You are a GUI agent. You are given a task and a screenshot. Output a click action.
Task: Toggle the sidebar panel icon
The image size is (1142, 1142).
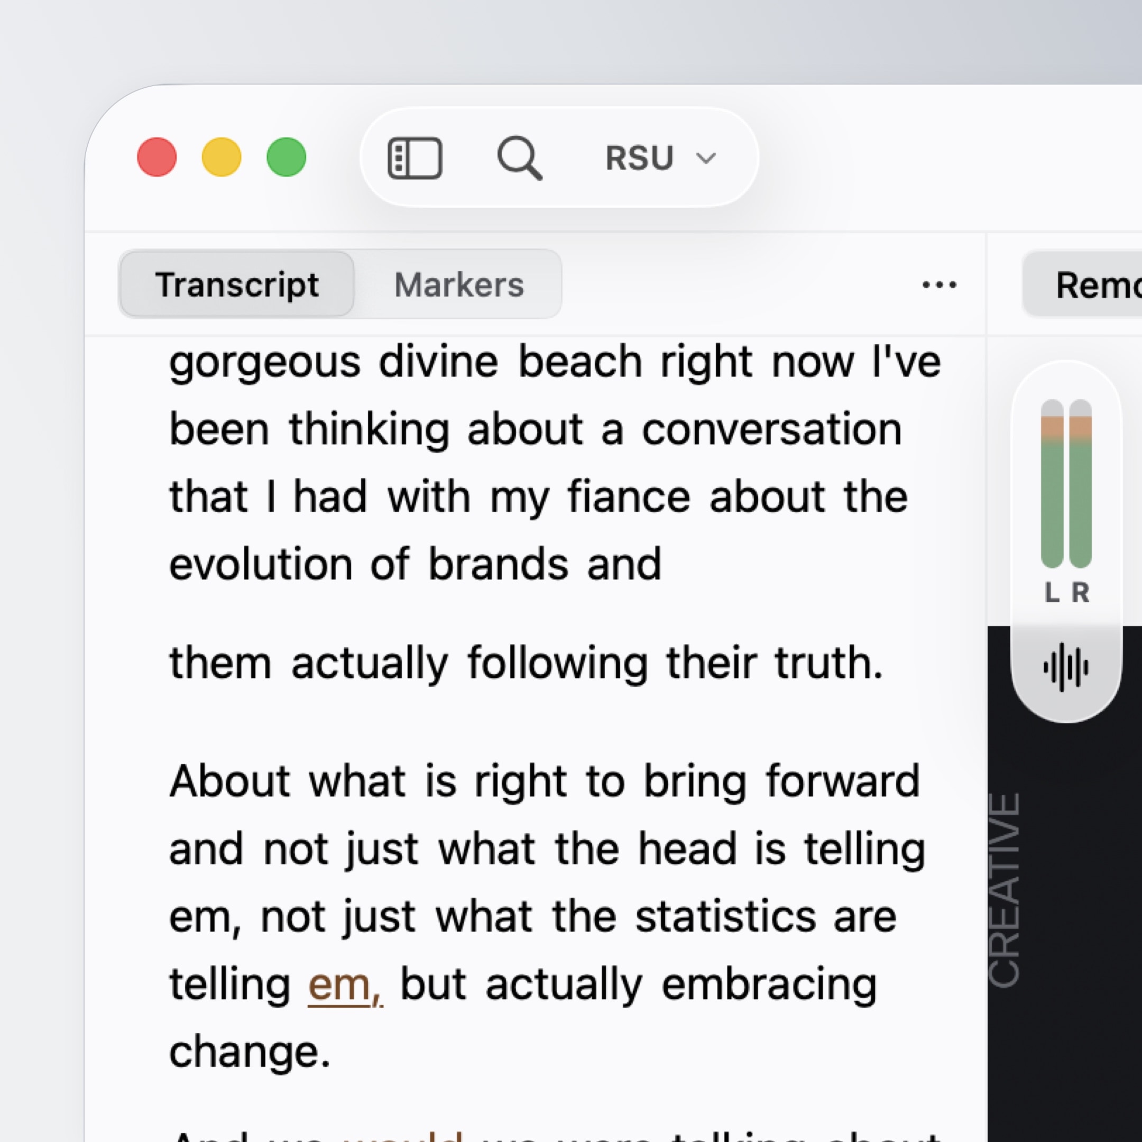pyautogui.click(x=415, y=158)
